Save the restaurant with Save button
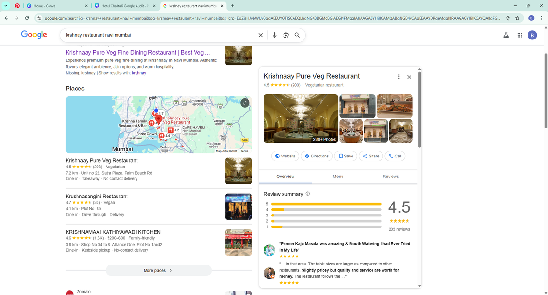 [345, 156]
